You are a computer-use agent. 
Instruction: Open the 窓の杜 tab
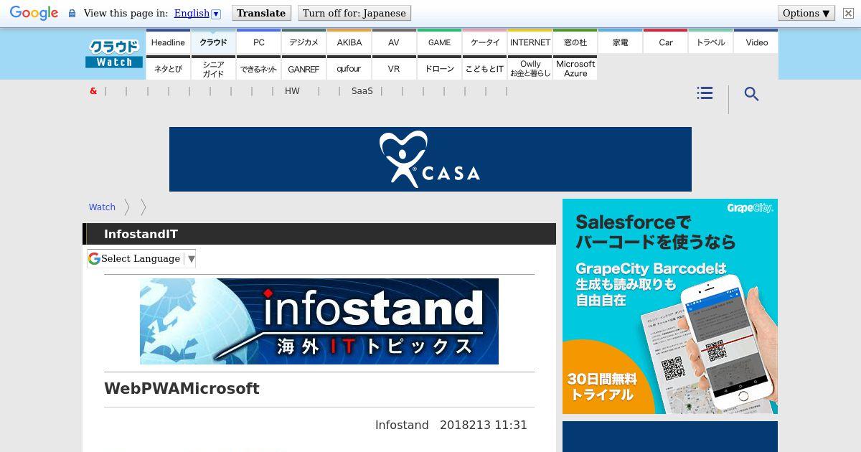coord(575,42)
